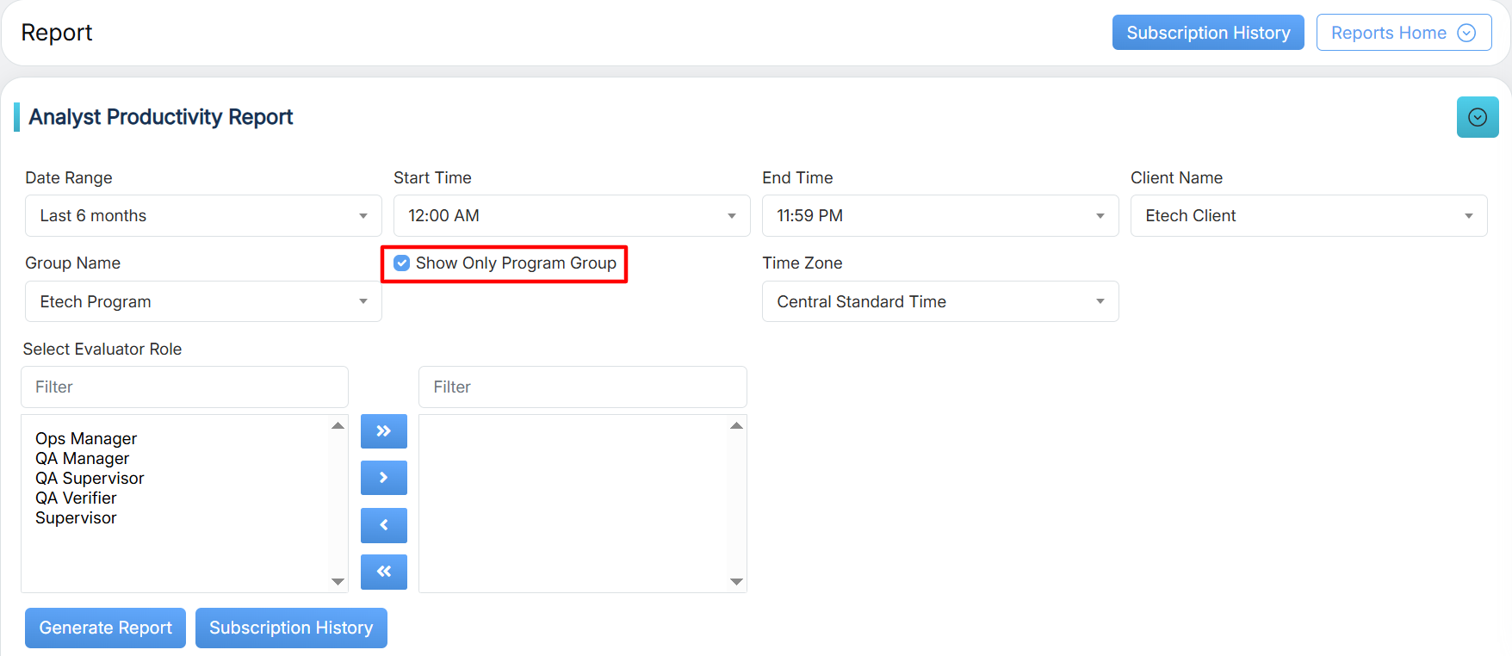Uncheck Show Only Program Group checkbox

click(x=402, y=263)
